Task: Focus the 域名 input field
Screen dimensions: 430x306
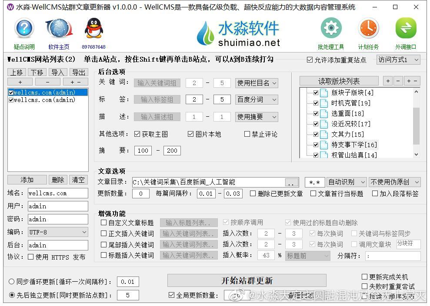Action: click(58, 193)
